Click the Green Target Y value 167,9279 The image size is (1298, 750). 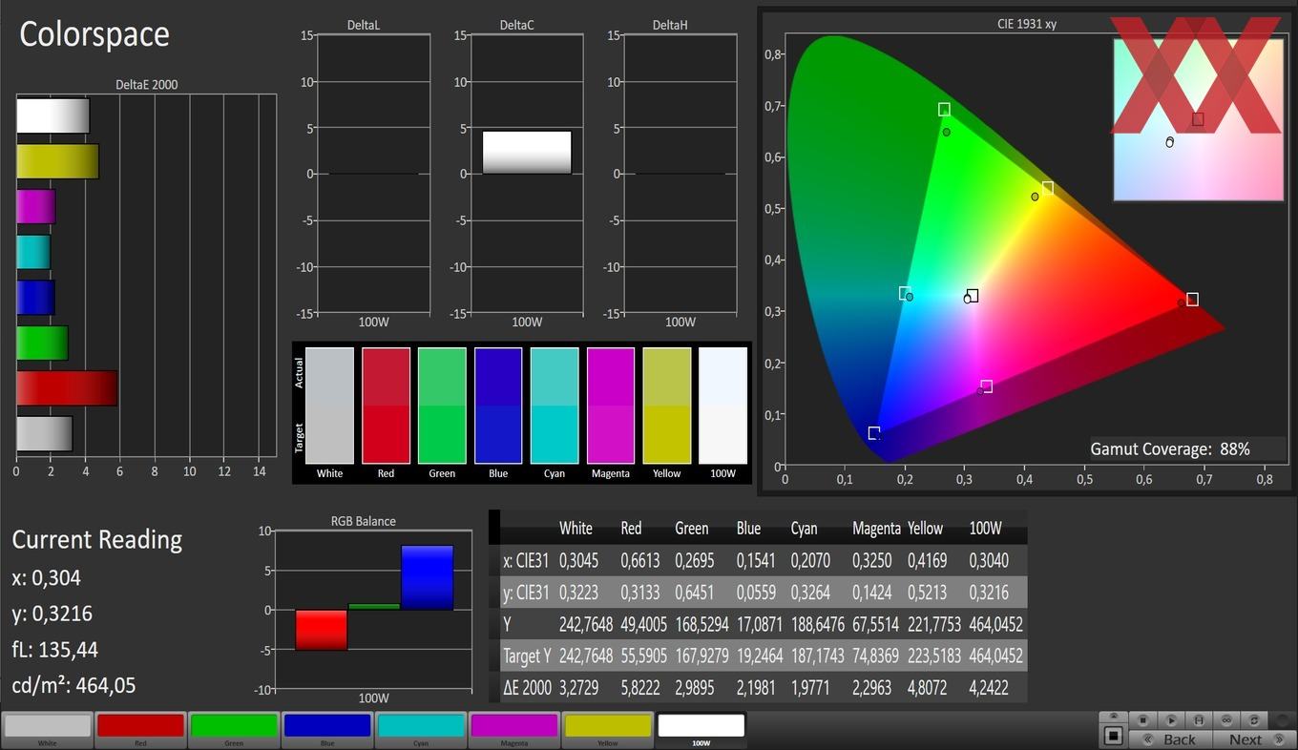(701, 656)
